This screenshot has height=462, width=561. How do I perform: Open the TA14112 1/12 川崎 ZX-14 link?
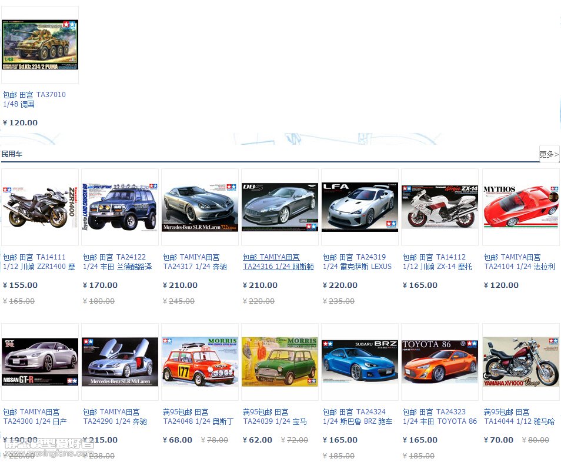pyautogui.click(x=437, y=262)
